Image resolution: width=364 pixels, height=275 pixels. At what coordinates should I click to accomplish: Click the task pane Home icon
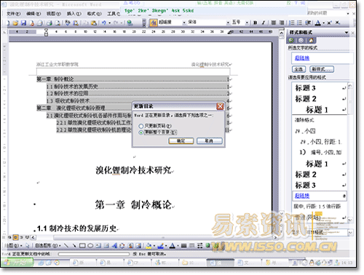[312, 40]
